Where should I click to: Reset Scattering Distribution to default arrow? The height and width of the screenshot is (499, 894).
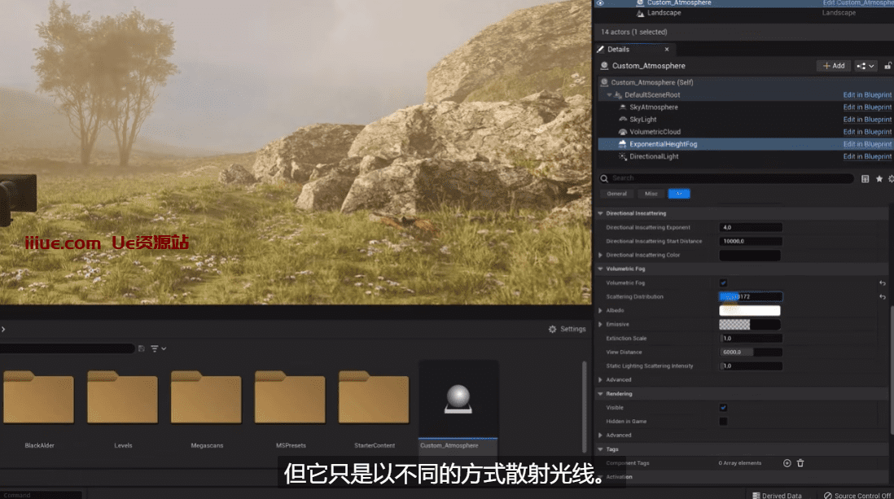[x=883, y=297]
